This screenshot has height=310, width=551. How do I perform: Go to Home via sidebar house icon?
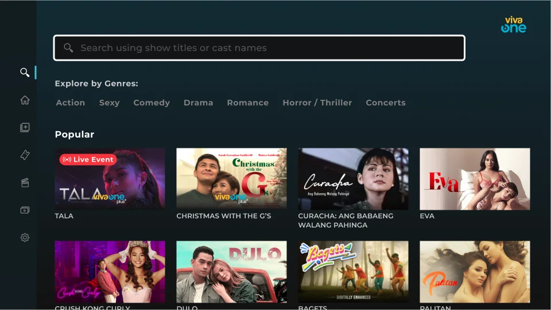click(25, 100)
